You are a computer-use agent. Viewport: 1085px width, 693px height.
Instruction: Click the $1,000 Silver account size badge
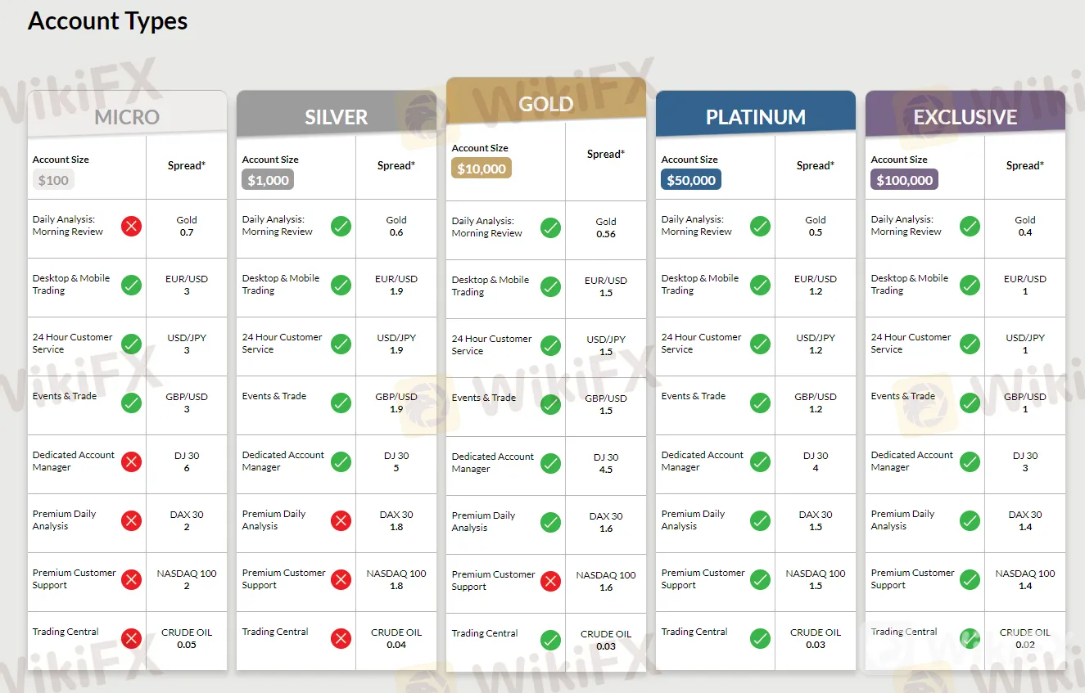tap(268, 180)
